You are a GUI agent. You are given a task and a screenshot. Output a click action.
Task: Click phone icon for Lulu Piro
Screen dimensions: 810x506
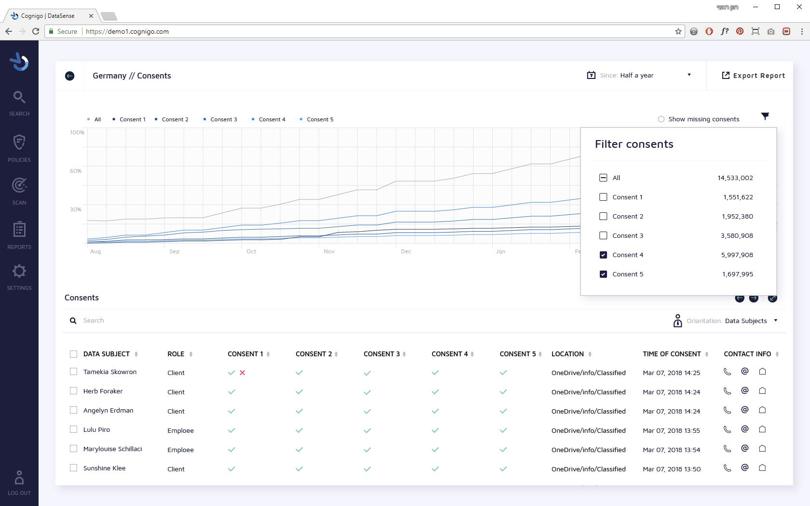click(728, 429)
